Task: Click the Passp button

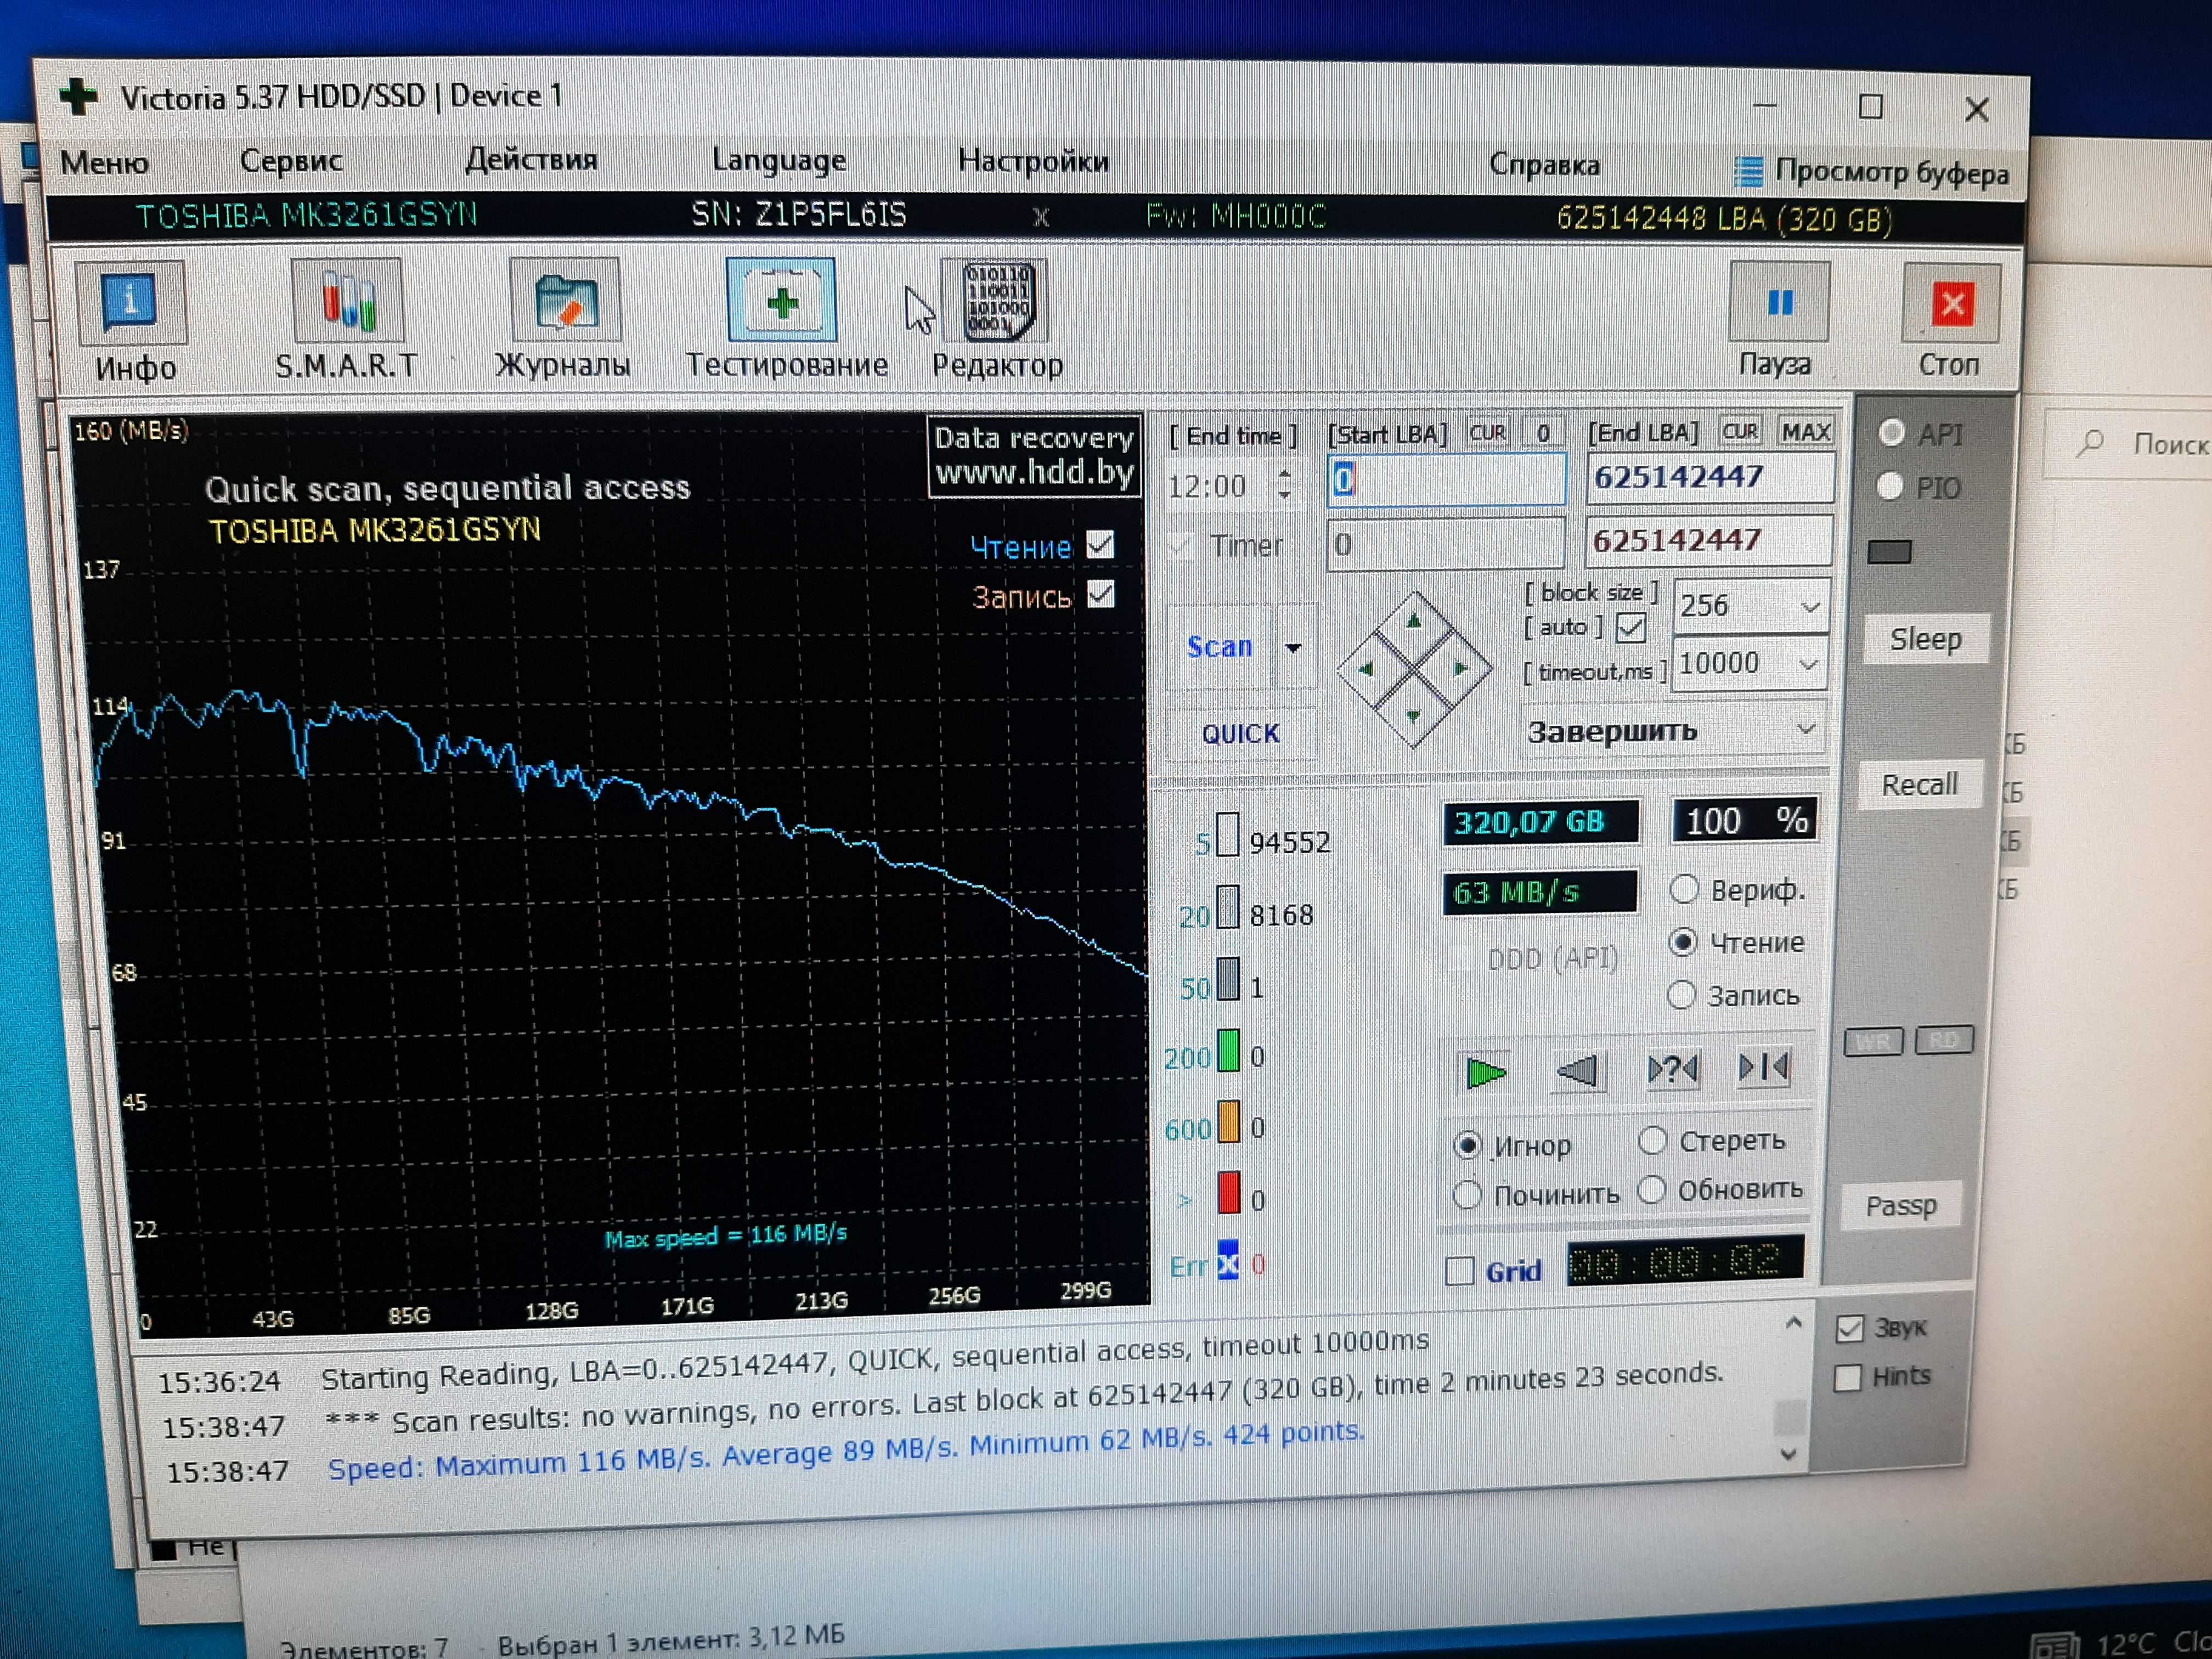Action: click(x=1901, y=1206)
